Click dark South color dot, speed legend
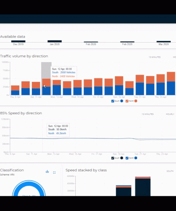Screen dimensions: 176x211 point(122,158)
